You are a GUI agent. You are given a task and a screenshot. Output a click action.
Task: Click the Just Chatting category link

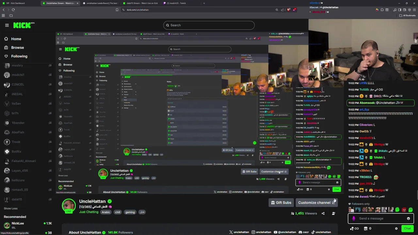pyautogui.click(x=88, y=212)
